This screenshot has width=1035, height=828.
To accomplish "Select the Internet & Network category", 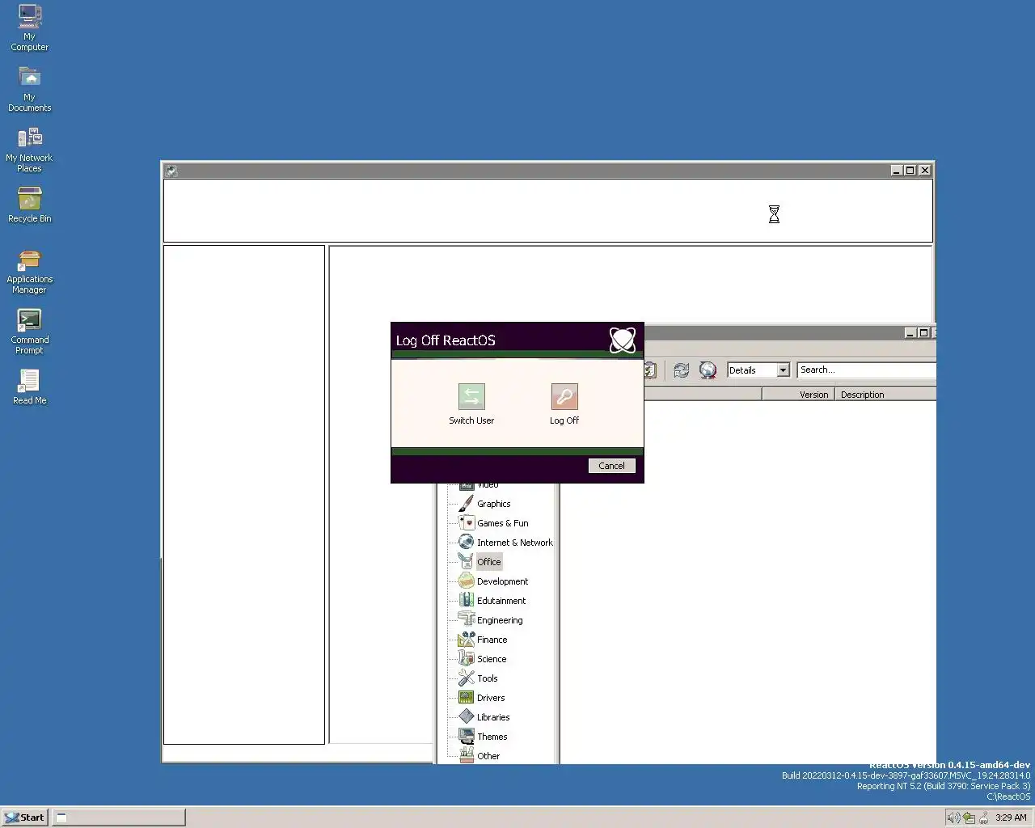I will (x=514, y=543).
